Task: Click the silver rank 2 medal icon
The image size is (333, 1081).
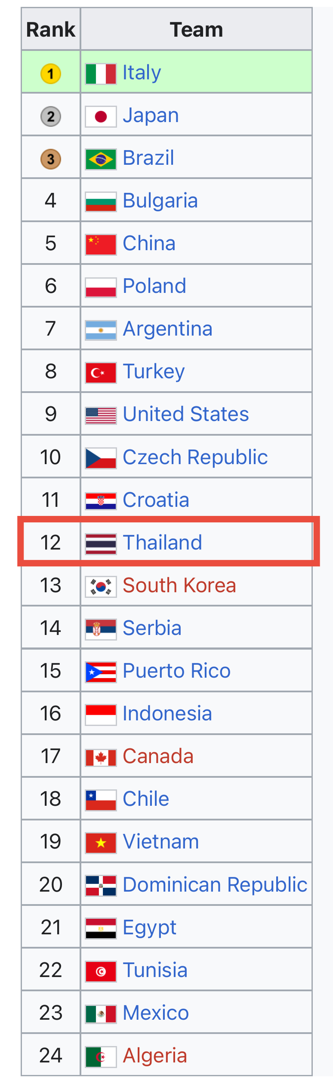Action: pos(51,116)
